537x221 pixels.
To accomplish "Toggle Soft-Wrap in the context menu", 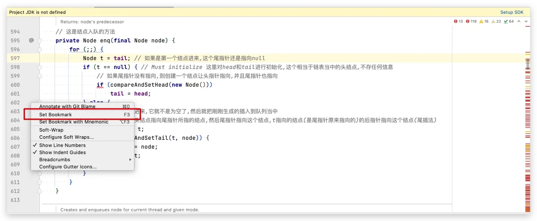I will (x=51, y=130).
